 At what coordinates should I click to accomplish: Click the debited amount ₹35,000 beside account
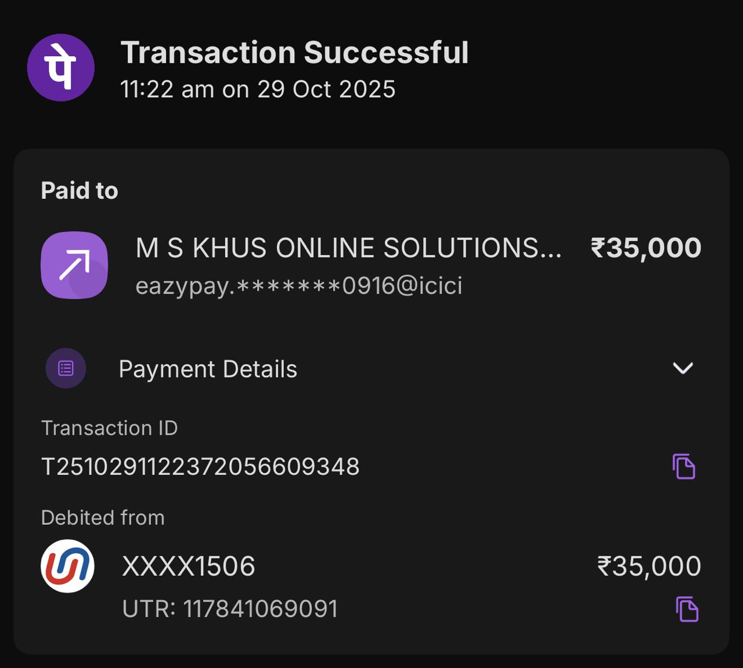click(649, 566)
